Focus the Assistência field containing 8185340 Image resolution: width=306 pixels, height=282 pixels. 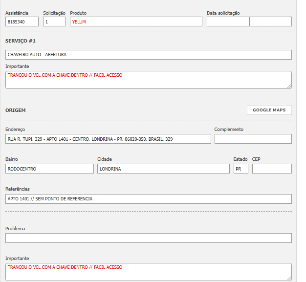click(22, 22)
